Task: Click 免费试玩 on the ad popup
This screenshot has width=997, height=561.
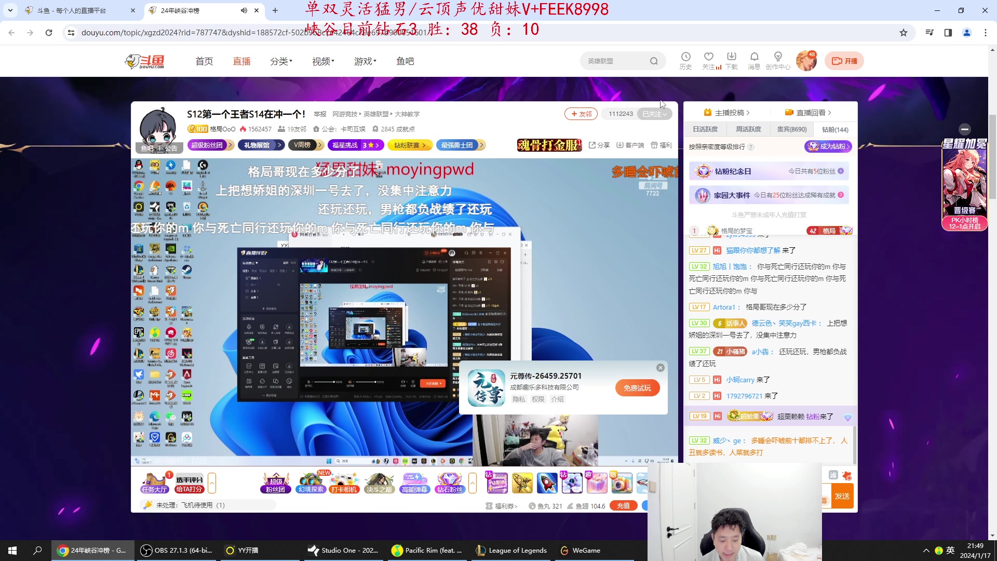Action: pos(637,388)
